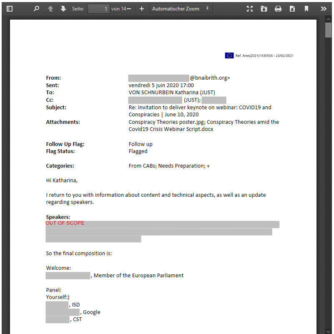The height and width of the screenshot is (334, 334).
Task: Open the Automatischer Zoom dropdown
Action: point(181,8)
